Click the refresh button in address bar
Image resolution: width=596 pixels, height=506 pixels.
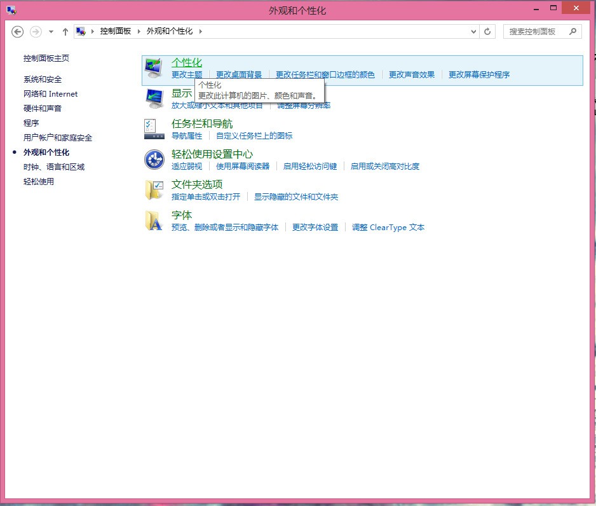(x=488, y=31)
